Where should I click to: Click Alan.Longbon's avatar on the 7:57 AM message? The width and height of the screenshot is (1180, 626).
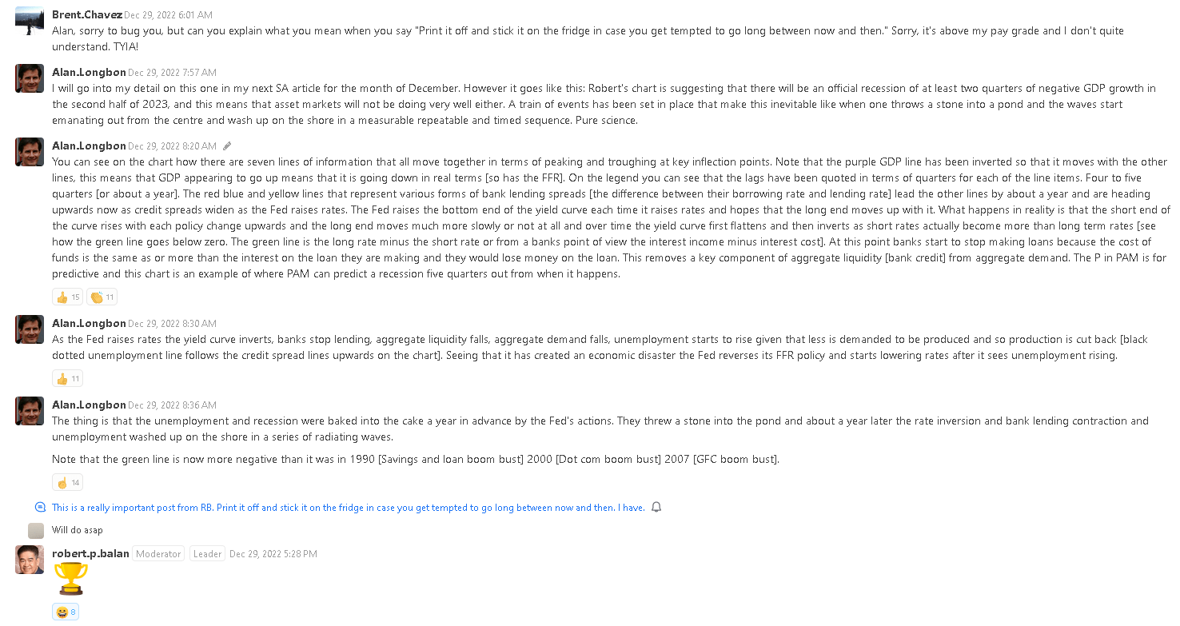30,78
